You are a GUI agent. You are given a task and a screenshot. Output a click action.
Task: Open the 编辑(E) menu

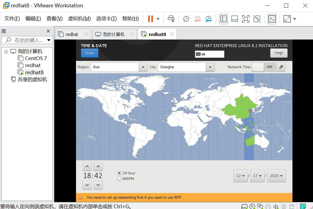point(33,19)
